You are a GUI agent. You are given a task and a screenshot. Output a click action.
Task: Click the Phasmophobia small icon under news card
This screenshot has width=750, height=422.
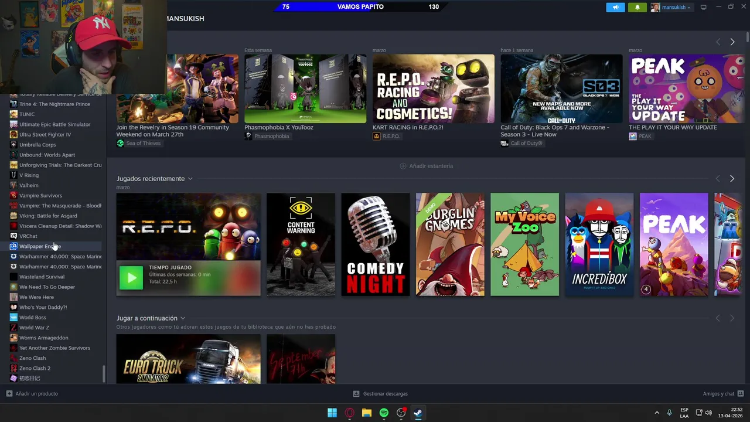click(x=248, y=136)
